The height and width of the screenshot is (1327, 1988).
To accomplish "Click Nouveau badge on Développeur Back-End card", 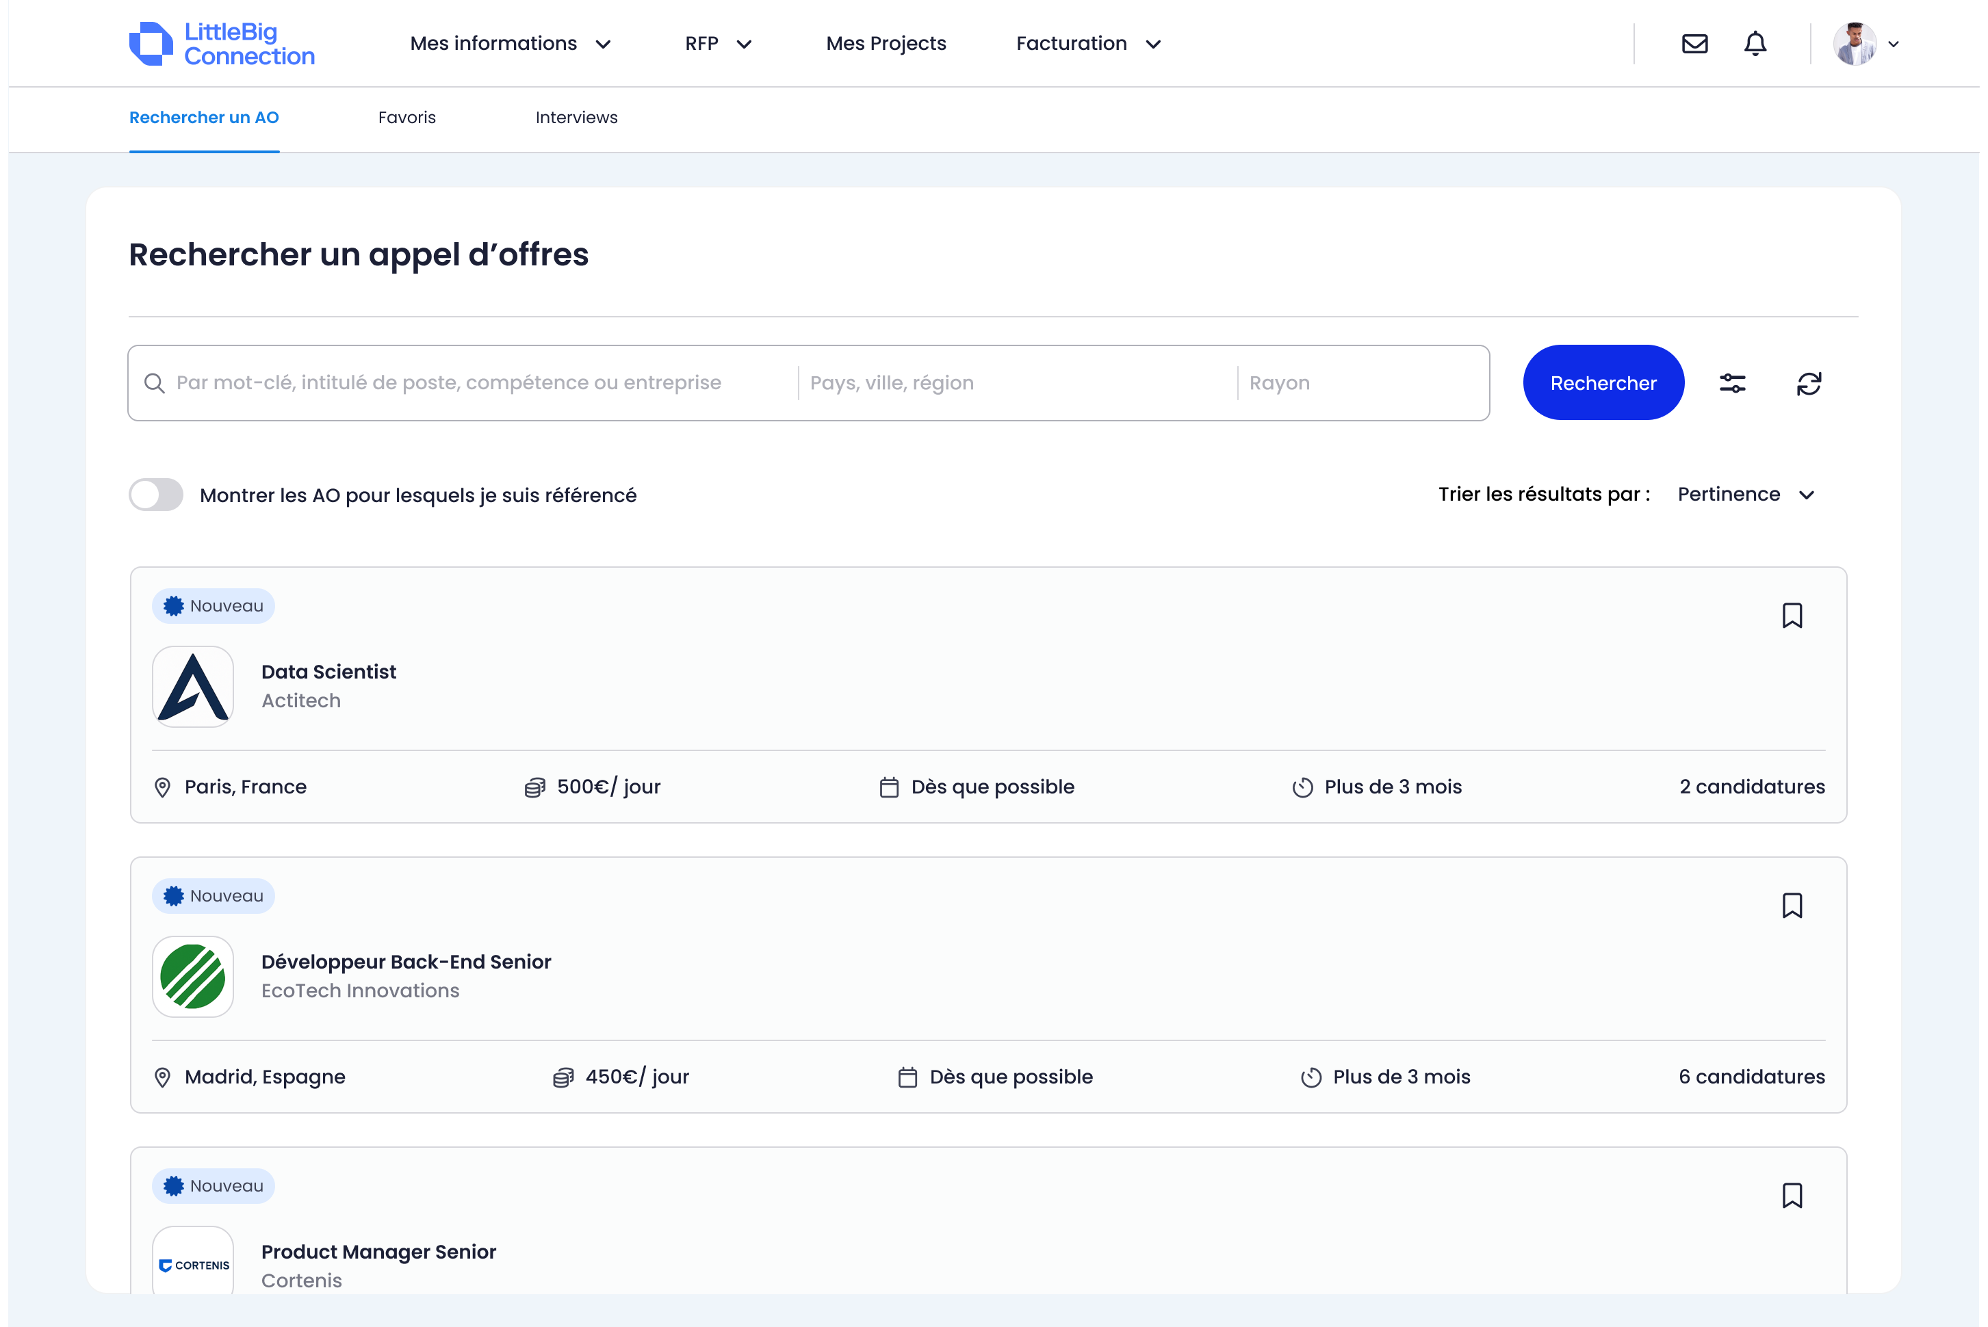I will tap(214, 895).
